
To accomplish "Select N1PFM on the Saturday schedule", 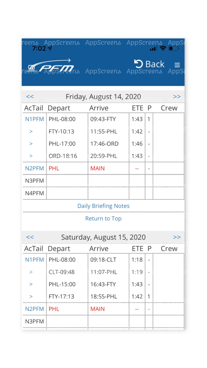I will 34,259.
